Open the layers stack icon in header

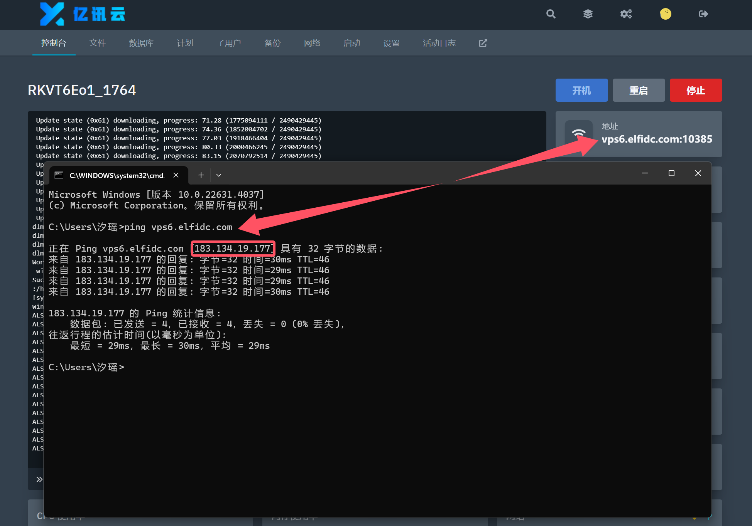pyautogui.click(x=588, y=14)
